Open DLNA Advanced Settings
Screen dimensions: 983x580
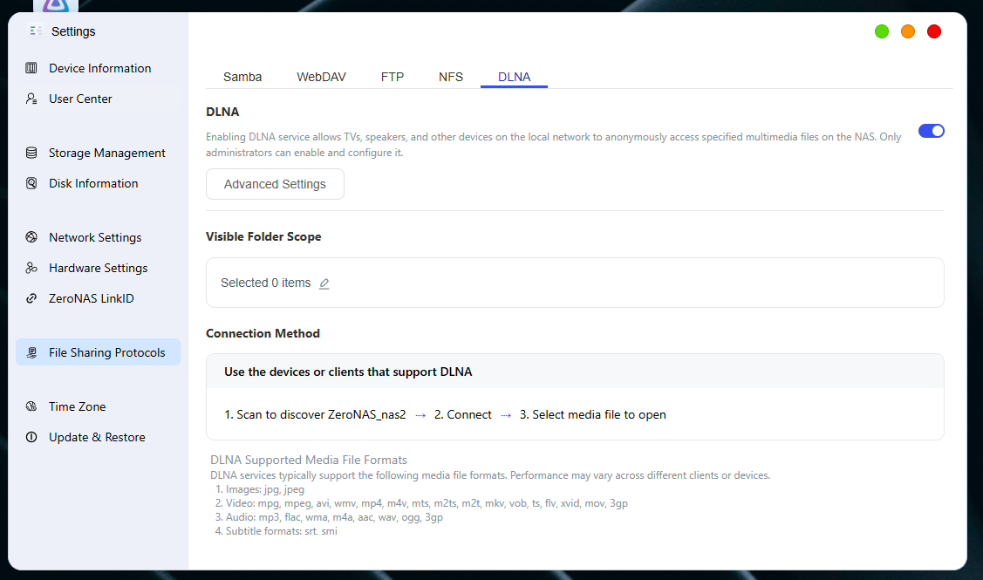coord(276,184)
